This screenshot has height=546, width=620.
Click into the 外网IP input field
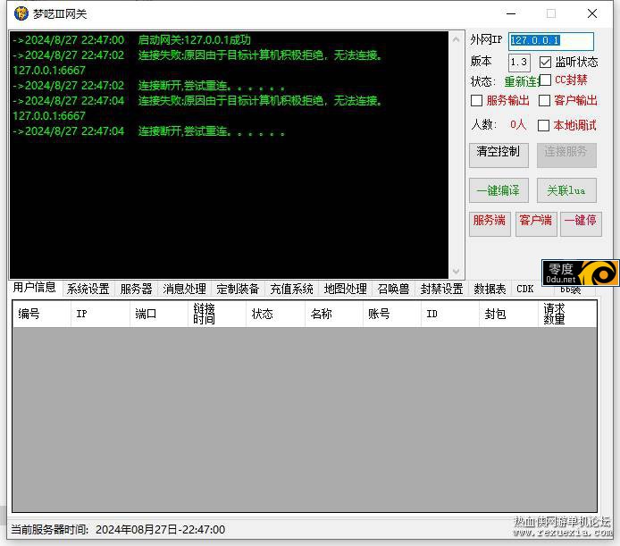[550, 41]
